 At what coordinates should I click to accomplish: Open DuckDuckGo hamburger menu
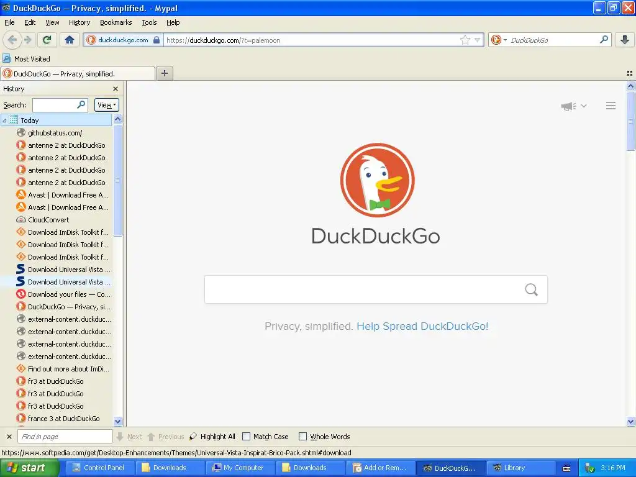tap(611, 106)
